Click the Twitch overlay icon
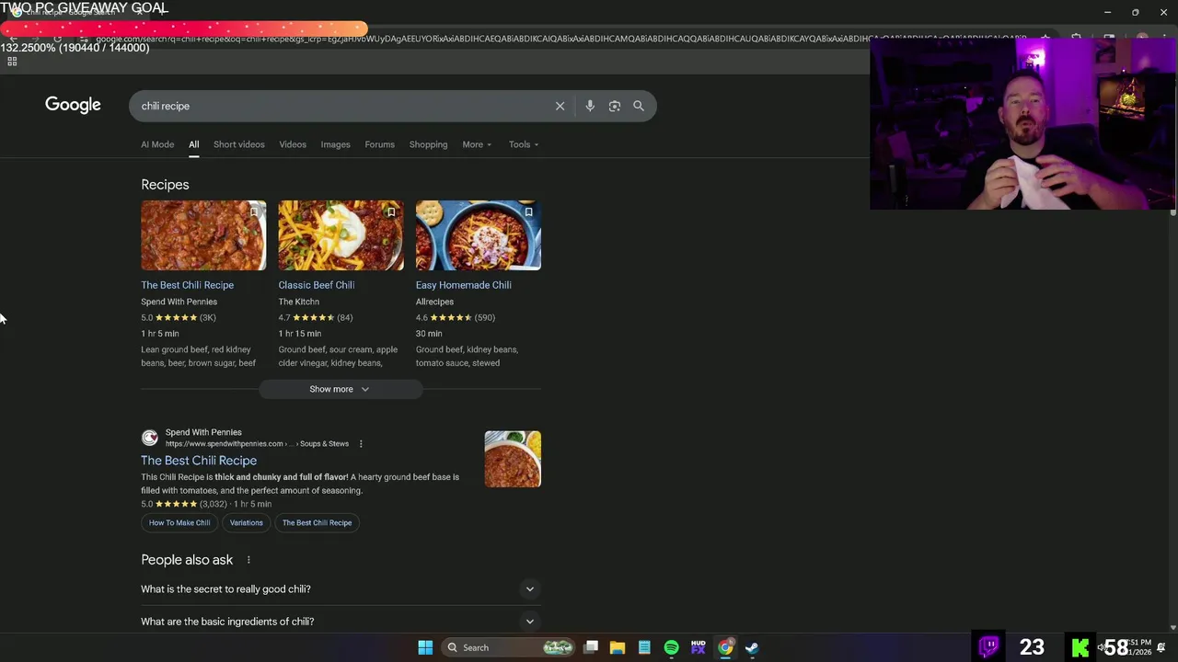Image resolution: width=1178 pixels, height=662 pixels. click(x=989, y=646)
